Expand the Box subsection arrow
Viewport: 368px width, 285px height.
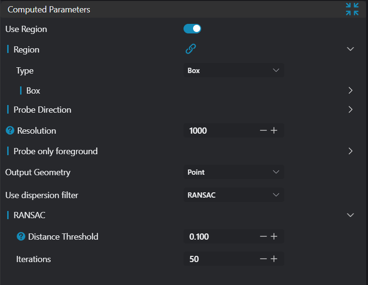[350, 90]
